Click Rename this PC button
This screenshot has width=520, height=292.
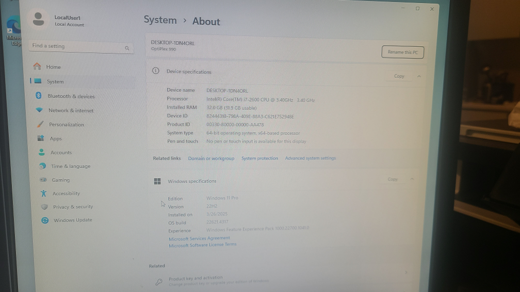tap(402, 52)
